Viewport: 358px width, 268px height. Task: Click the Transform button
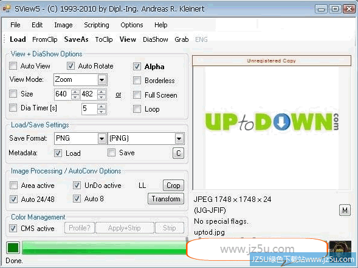166,199
